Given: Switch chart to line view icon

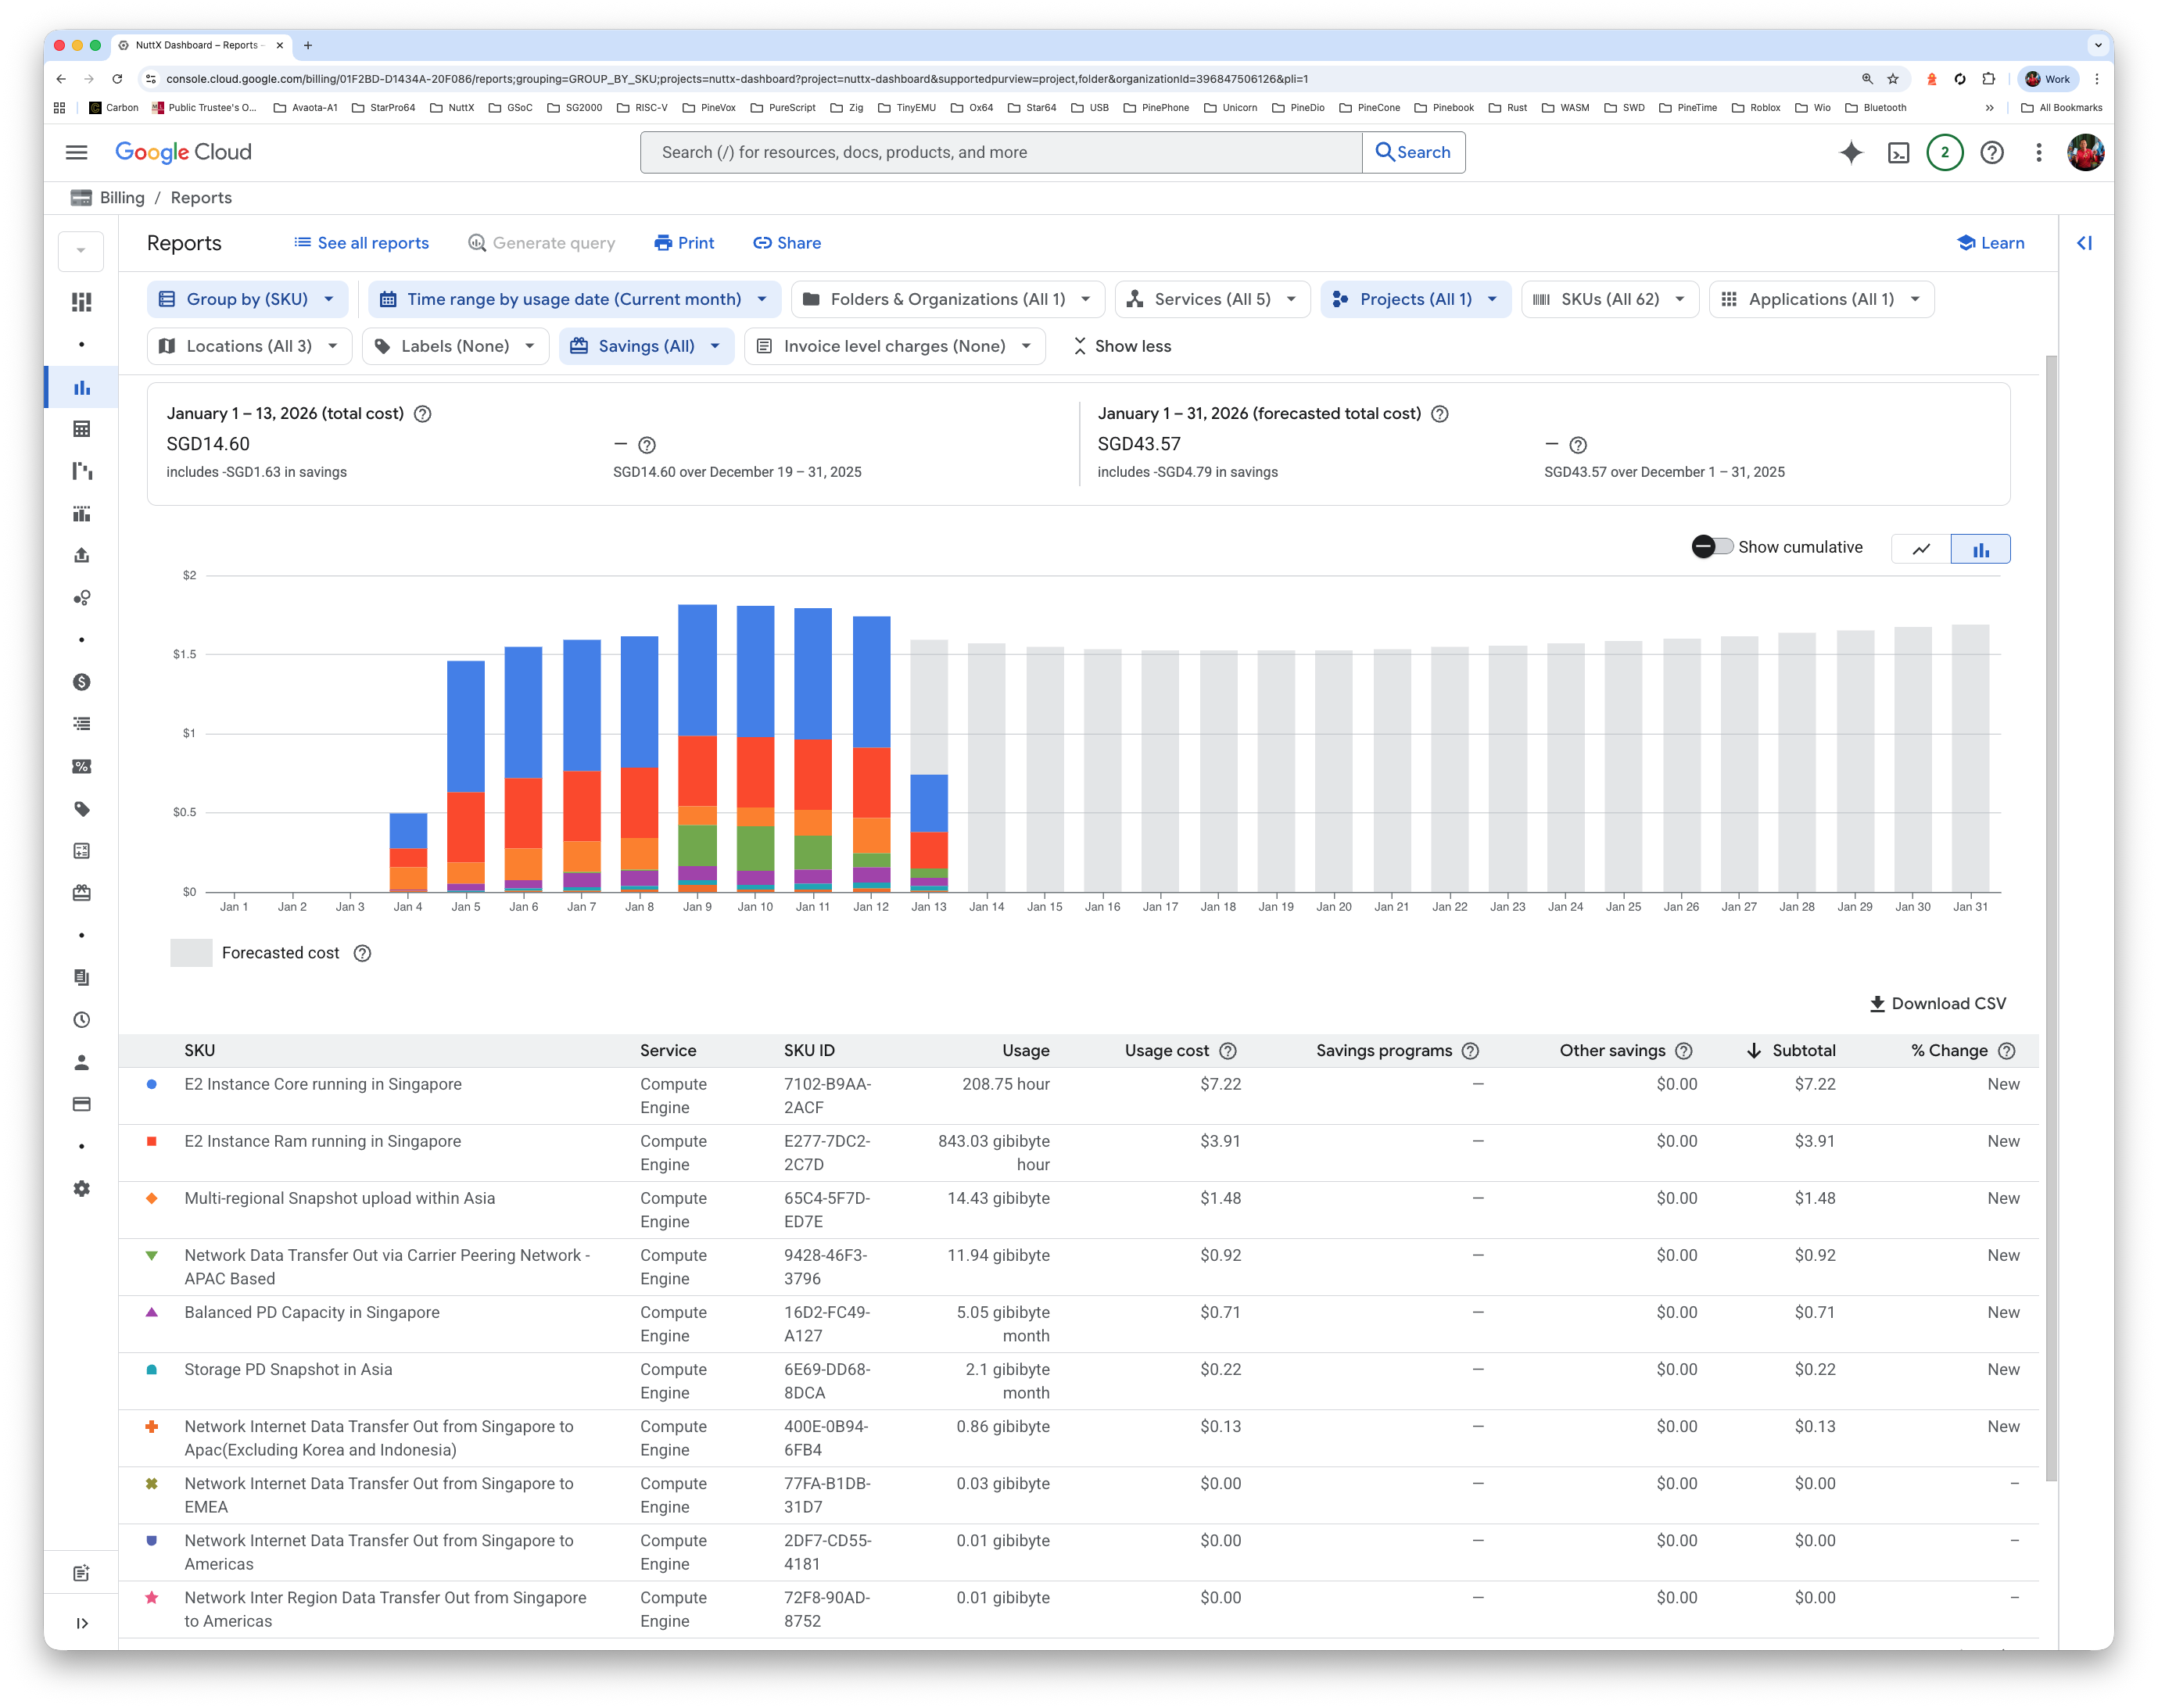Looking at the screenshot, I should [x=1920, y=548].
